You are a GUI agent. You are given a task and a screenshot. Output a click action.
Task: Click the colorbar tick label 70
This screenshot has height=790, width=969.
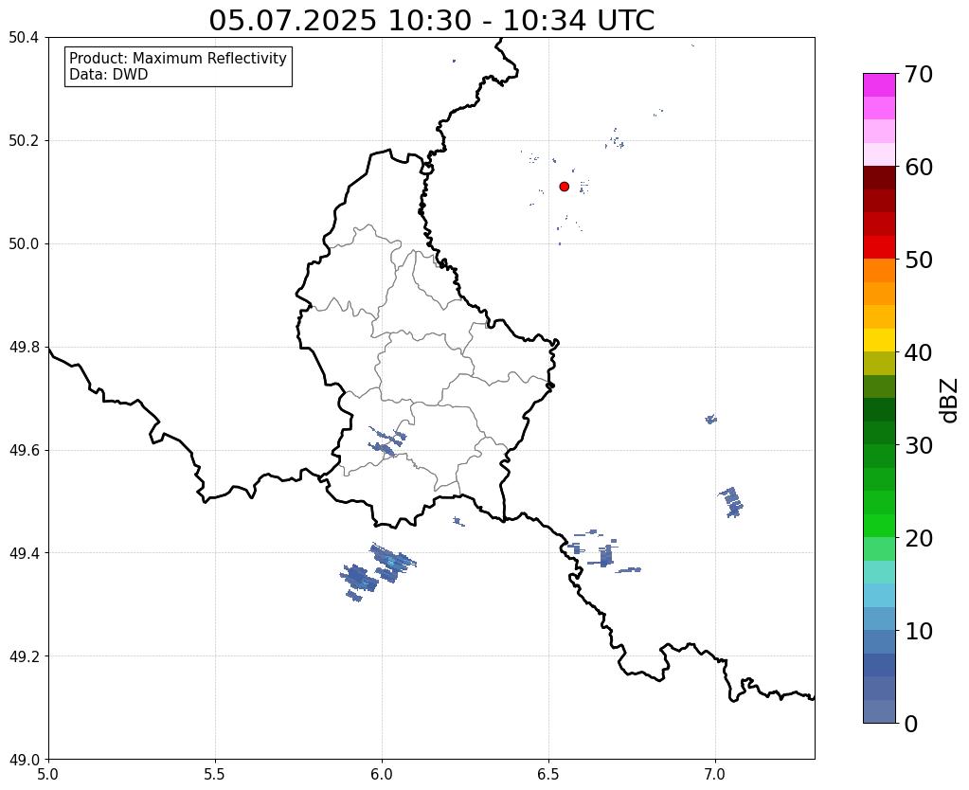tap(919, 74)
